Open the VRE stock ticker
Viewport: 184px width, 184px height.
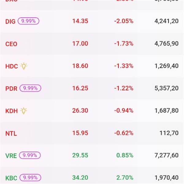(x=11, y=156)
